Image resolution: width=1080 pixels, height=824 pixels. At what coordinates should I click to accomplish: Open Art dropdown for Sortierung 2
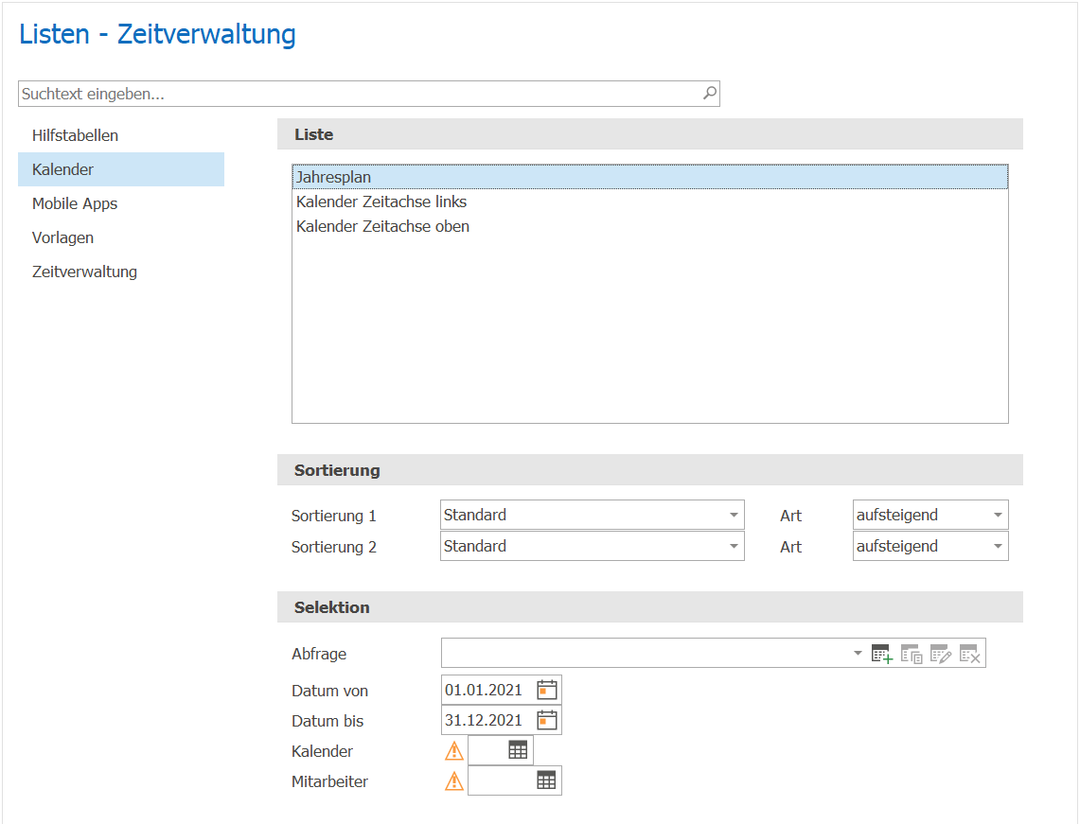tap(998, 546)
